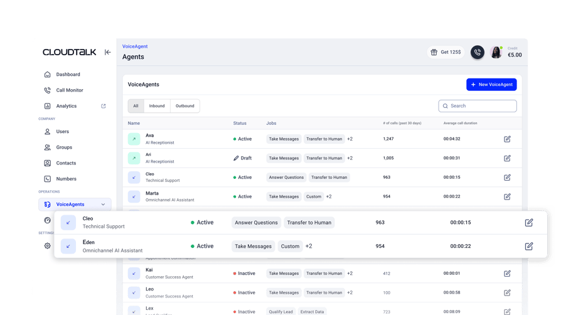Viewport: 561px width, 315px height.
Task: Click the VoiceAgent breadcrumb link
Action: (135, 46)
